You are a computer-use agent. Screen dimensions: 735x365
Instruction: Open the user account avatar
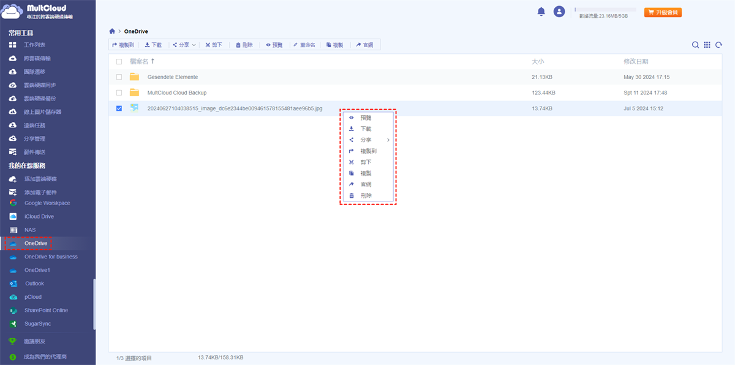point(559,12)
